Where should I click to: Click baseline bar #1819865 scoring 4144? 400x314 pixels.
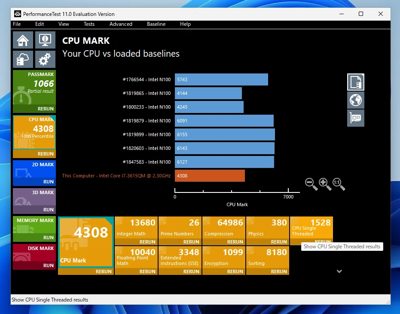(208, 93)
